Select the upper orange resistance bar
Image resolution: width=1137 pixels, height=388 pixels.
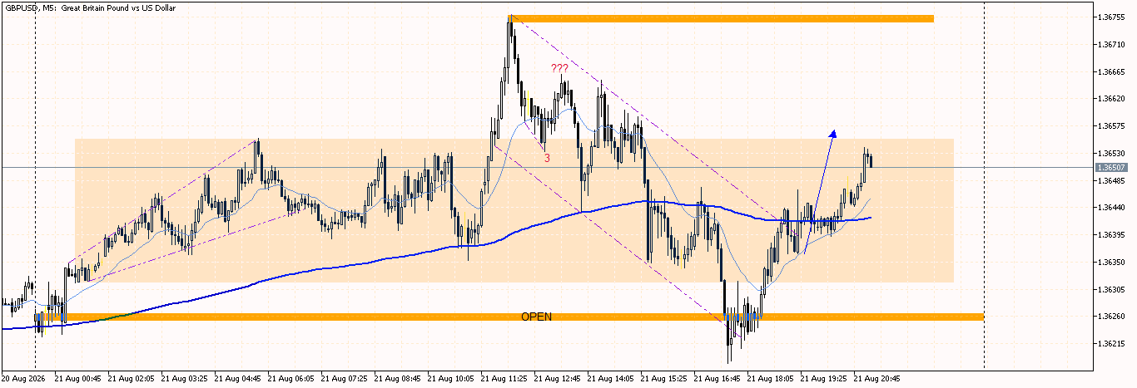[722, 18]
